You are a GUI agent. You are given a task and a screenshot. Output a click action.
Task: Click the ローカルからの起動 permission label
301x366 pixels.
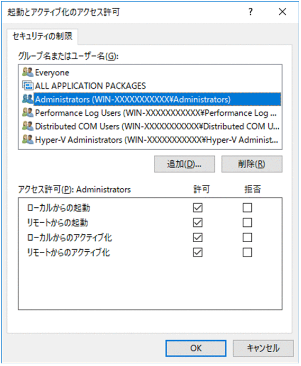pos(59,207)
